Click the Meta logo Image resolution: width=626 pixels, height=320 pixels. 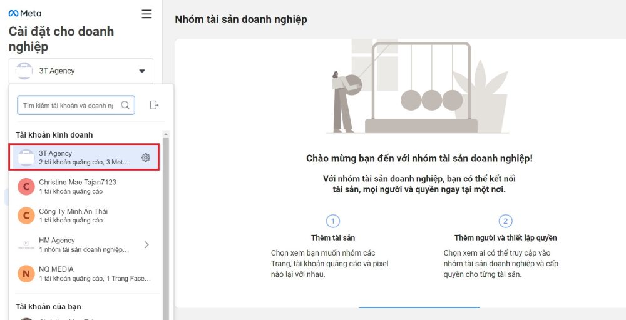tap(25, 13)
